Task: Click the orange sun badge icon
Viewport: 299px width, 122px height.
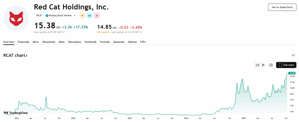Action: point(82,15)
